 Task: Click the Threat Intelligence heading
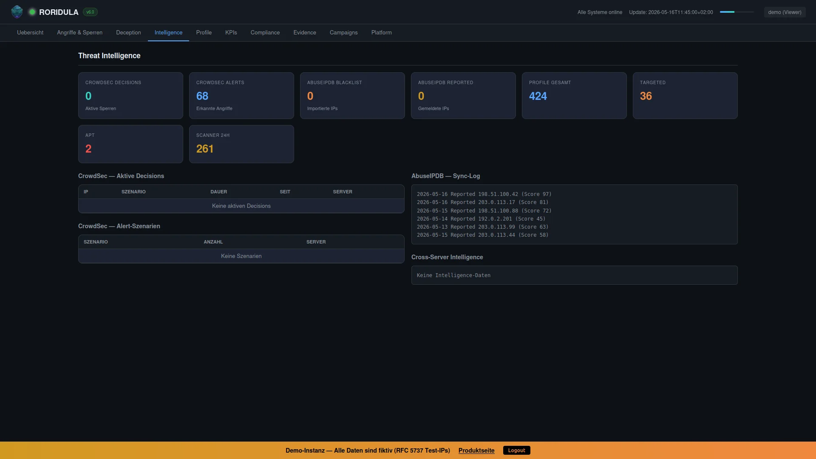click(x=109, y=56)
